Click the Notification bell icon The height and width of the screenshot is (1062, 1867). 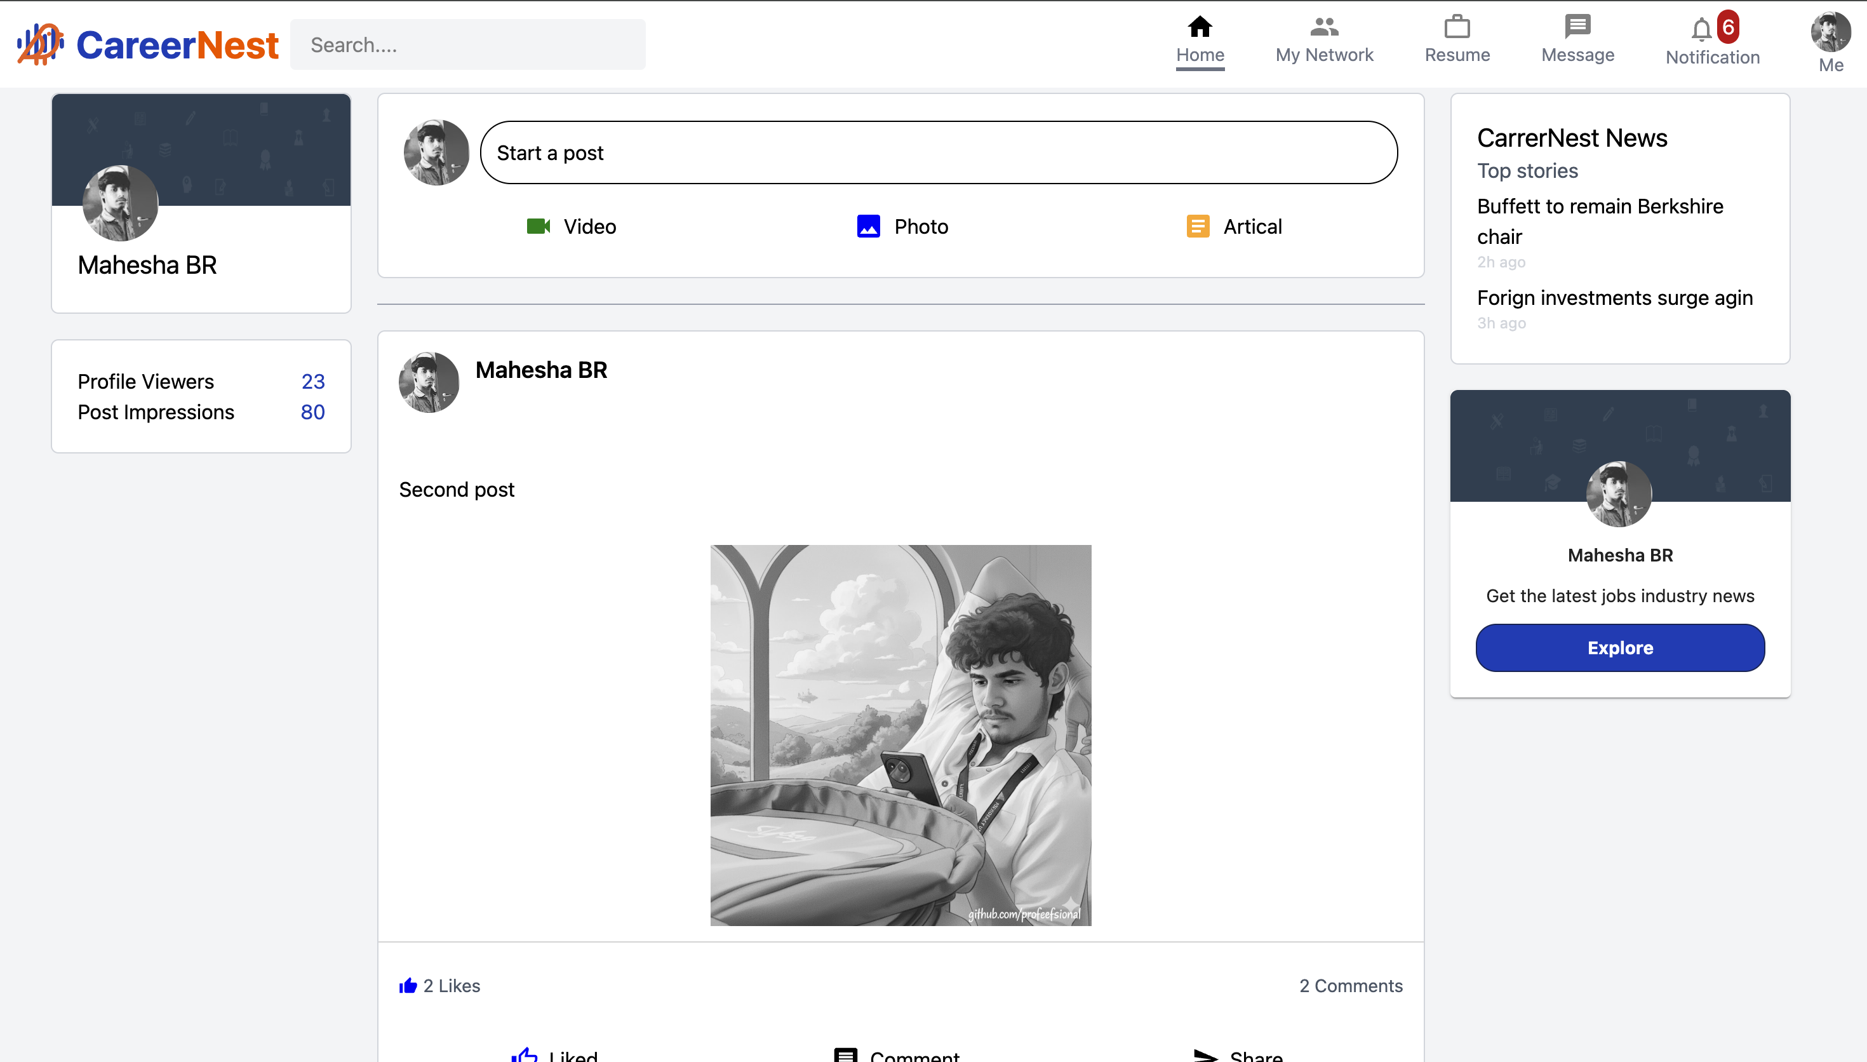1701,30
